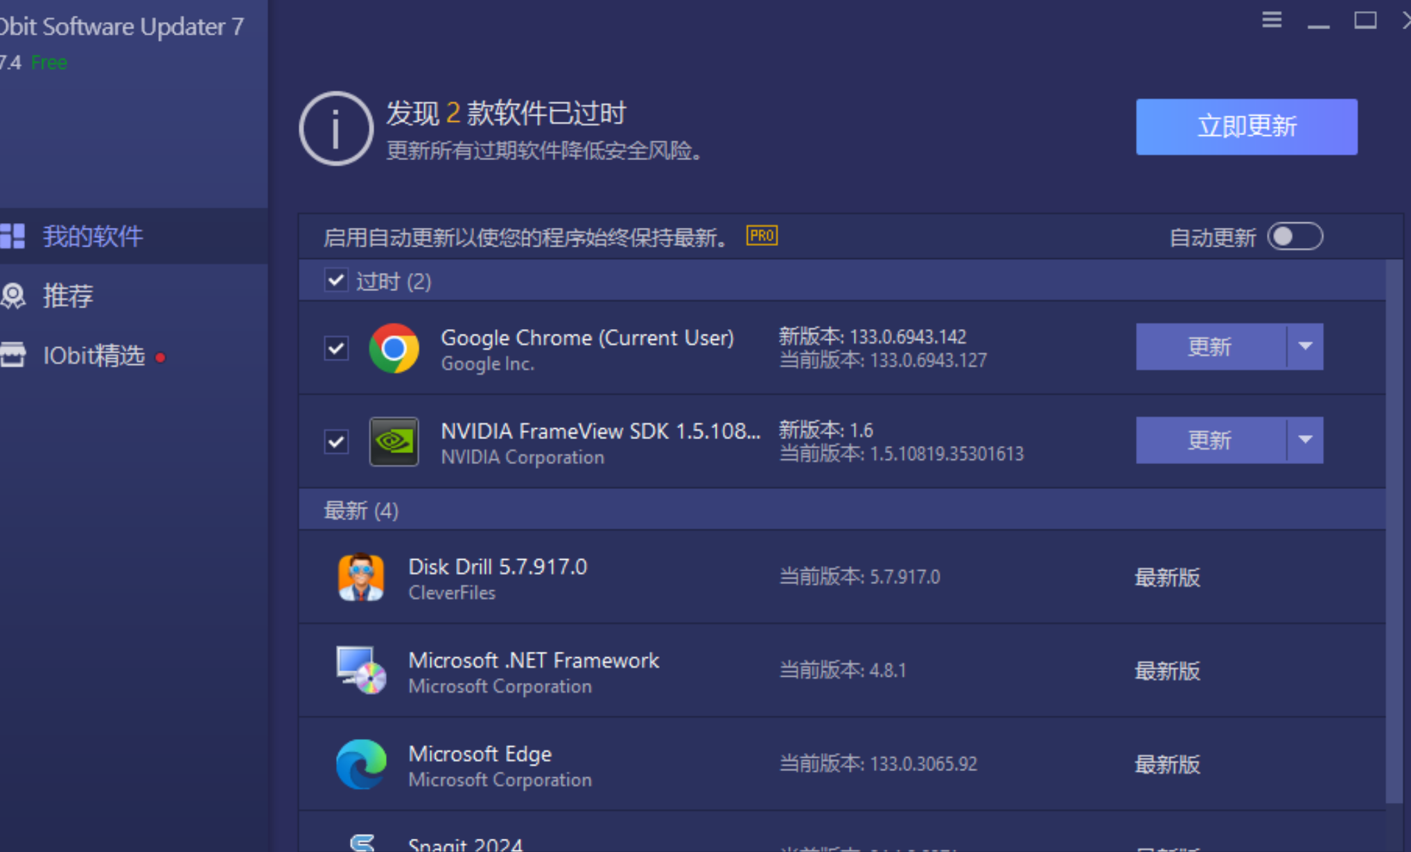Click the green Free edition label
1411x852 pixels.
click(49, 62)
